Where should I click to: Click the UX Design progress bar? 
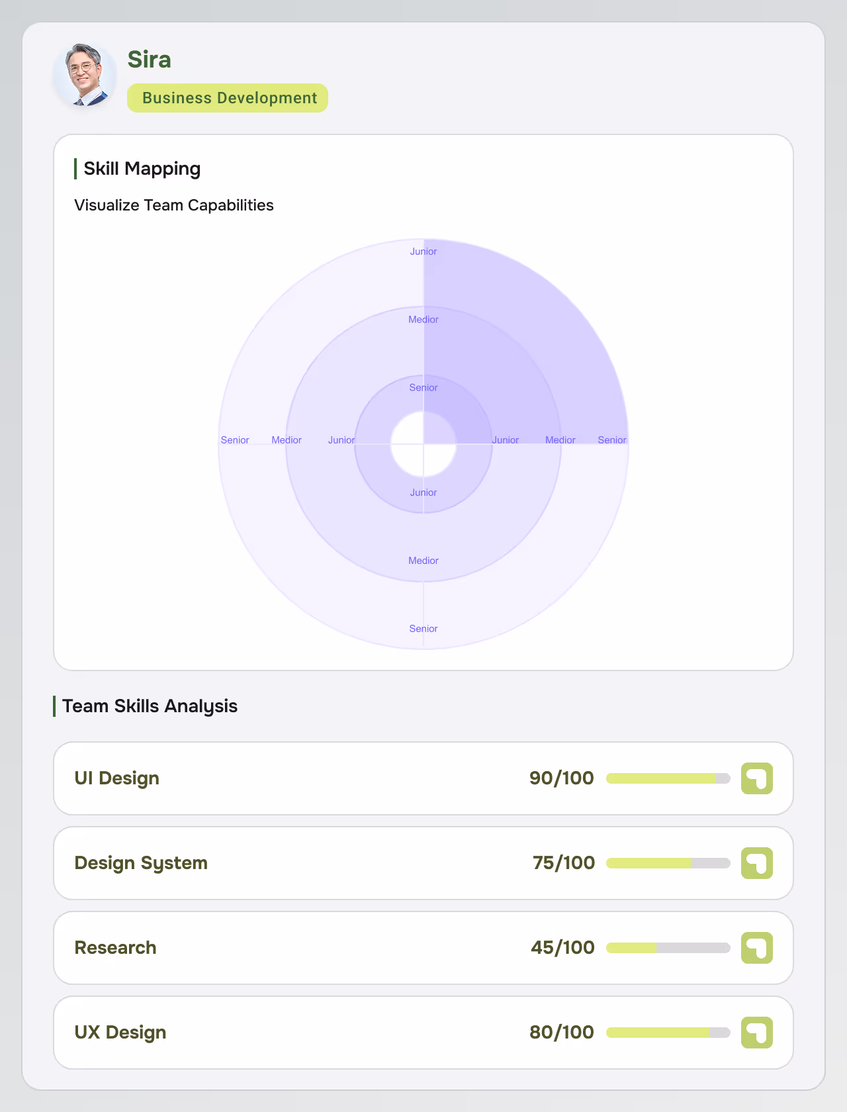(x=668, y=1033)
